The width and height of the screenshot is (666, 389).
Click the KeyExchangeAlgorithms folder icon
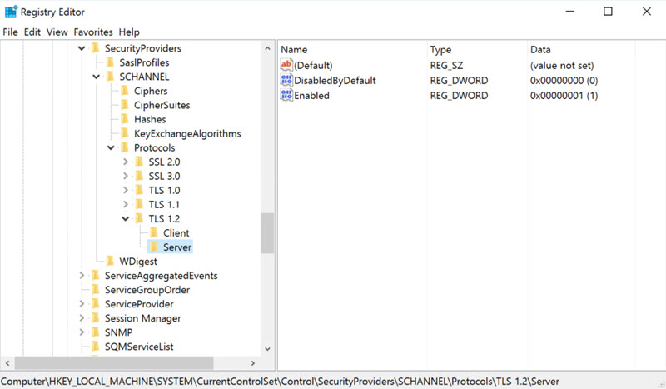pos(125,133)
